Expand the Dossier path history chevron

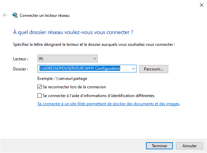tap(133, 69)
